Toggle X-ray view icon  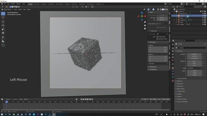[158, 9]
